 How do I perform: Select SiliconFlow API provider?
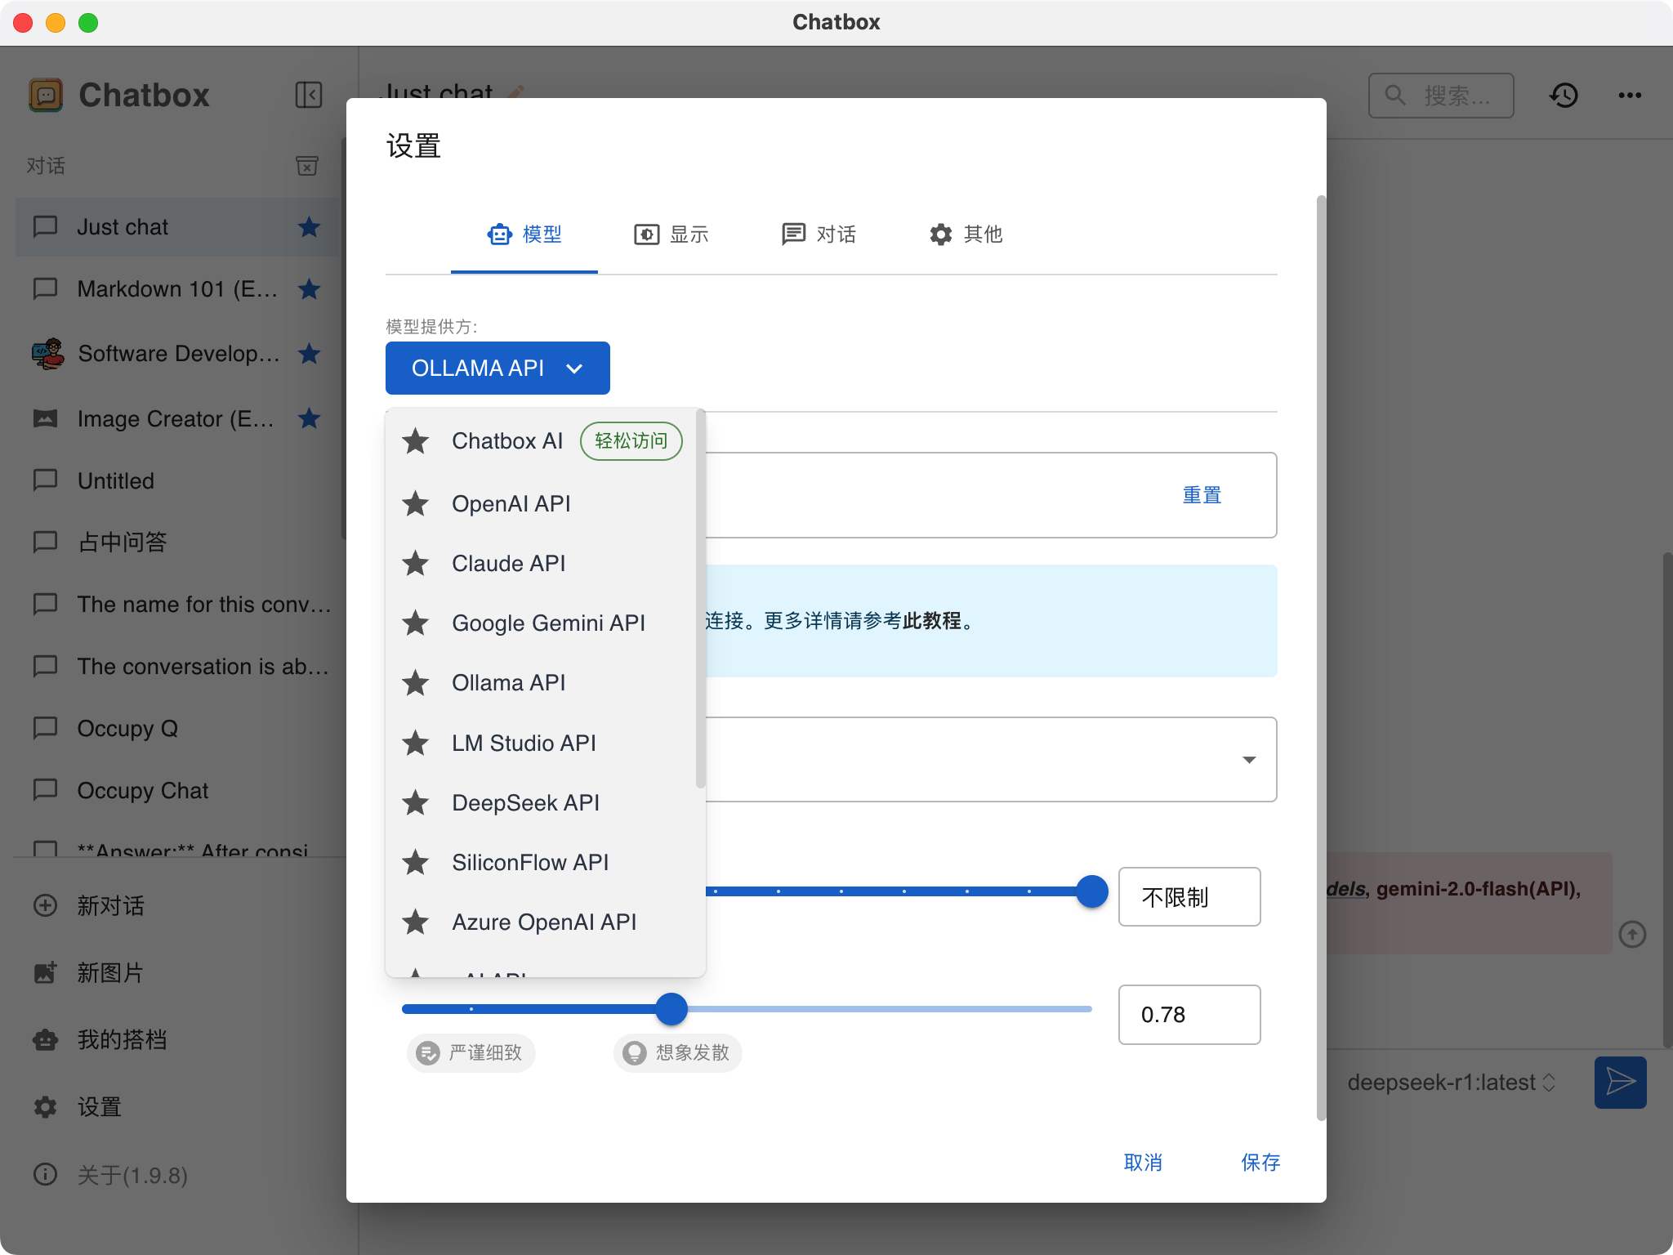pyautogui.click(x=541, y=862)
